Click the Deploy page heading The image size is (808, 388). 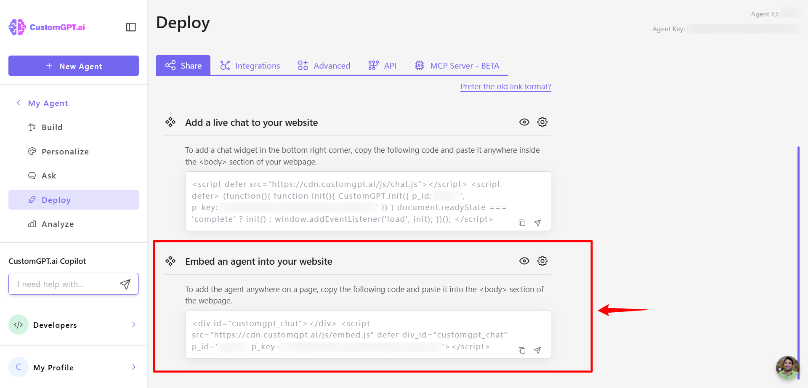tap(183, 22)
